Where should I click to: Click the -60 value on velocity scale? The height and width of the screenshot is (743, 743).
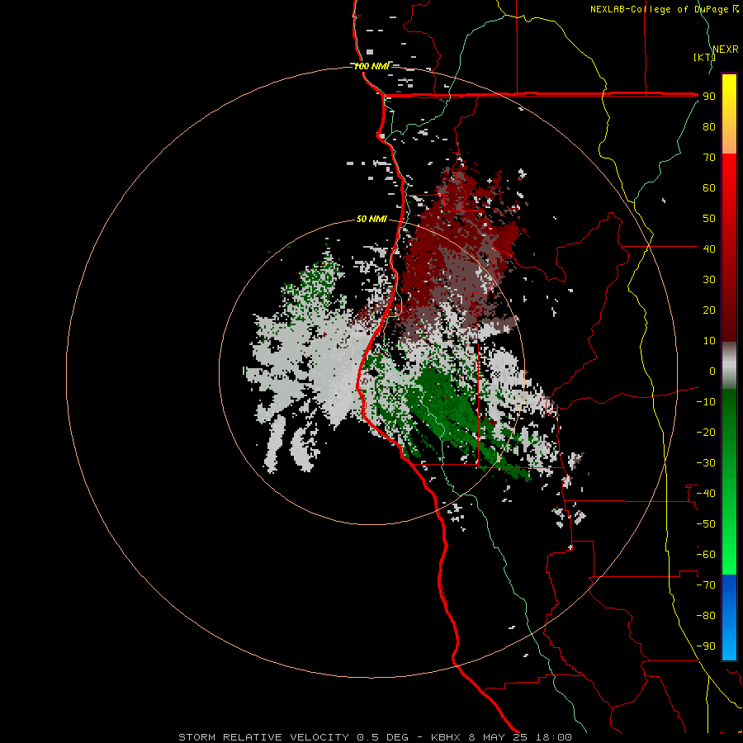pos(706,555)
